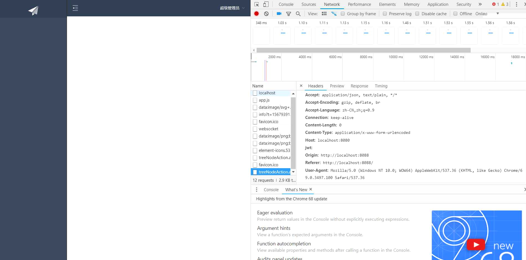The image size is (526, 260).
Task: Select the 348 ms screenshot frame
Action: pyautogui.click(x=261, y=35)
